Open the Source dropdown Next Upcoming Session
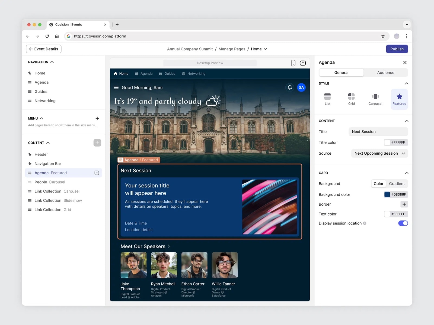This screenshot has width=434, height=325. tap(379, 153)
